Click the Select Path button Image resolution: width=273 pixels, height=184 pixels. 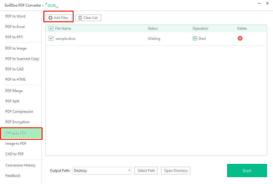click(x=146, y=171)
